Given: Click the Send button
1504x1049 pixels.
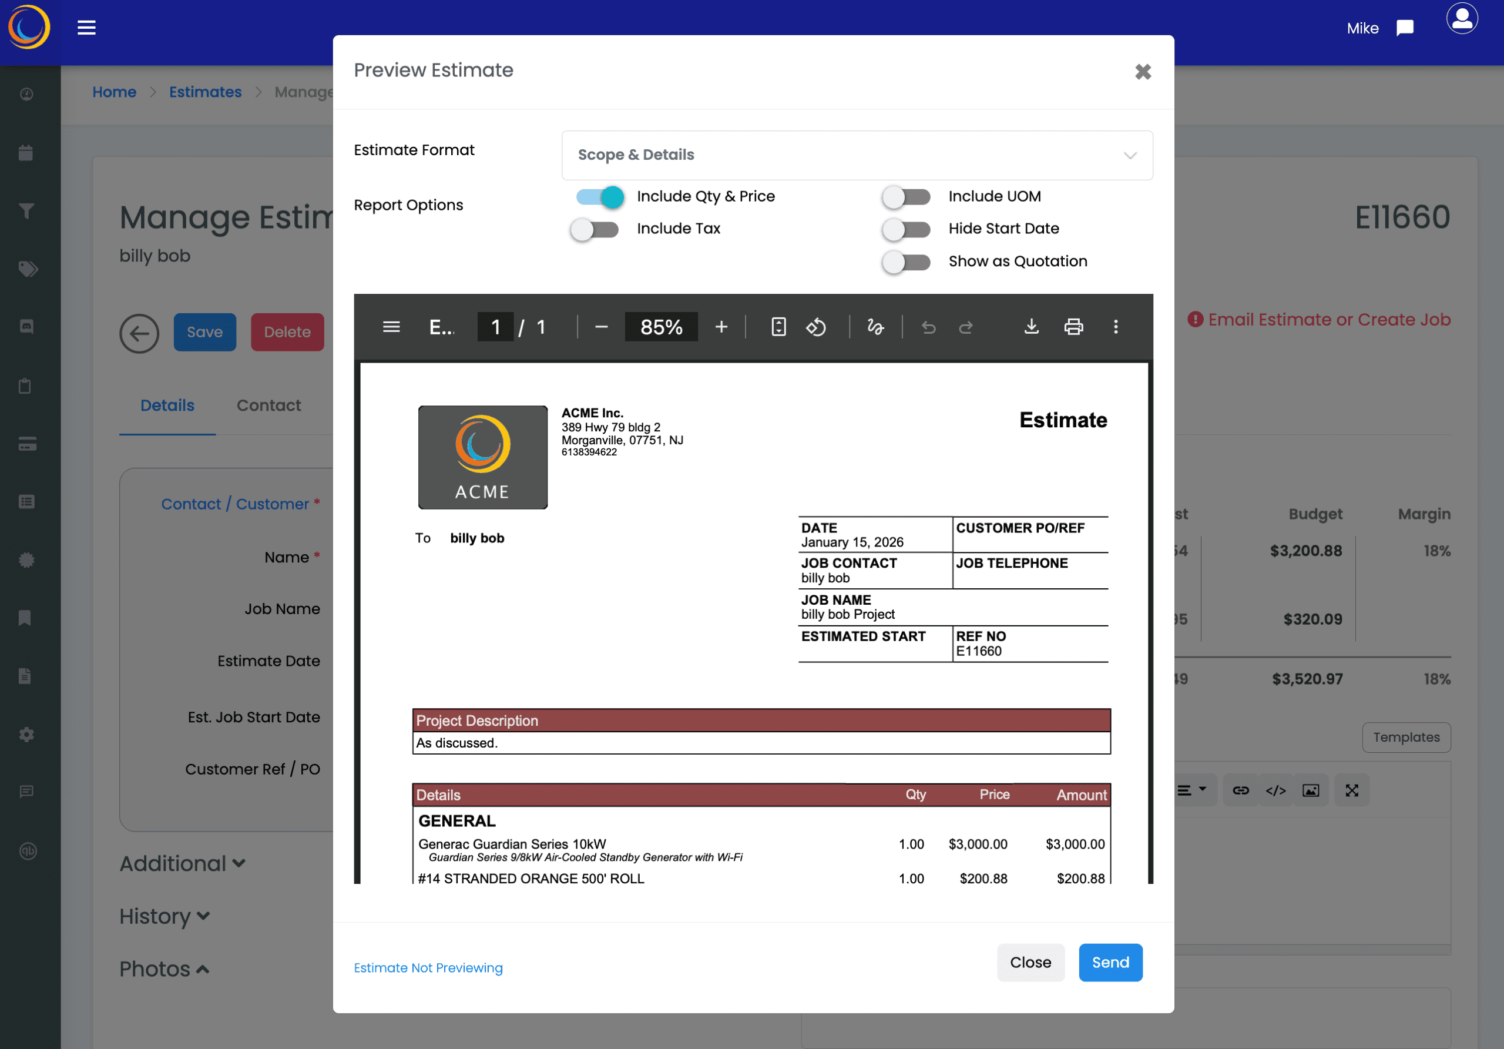Looking at the screenshot, I should pyautogui.click(x=1110, y=962).
